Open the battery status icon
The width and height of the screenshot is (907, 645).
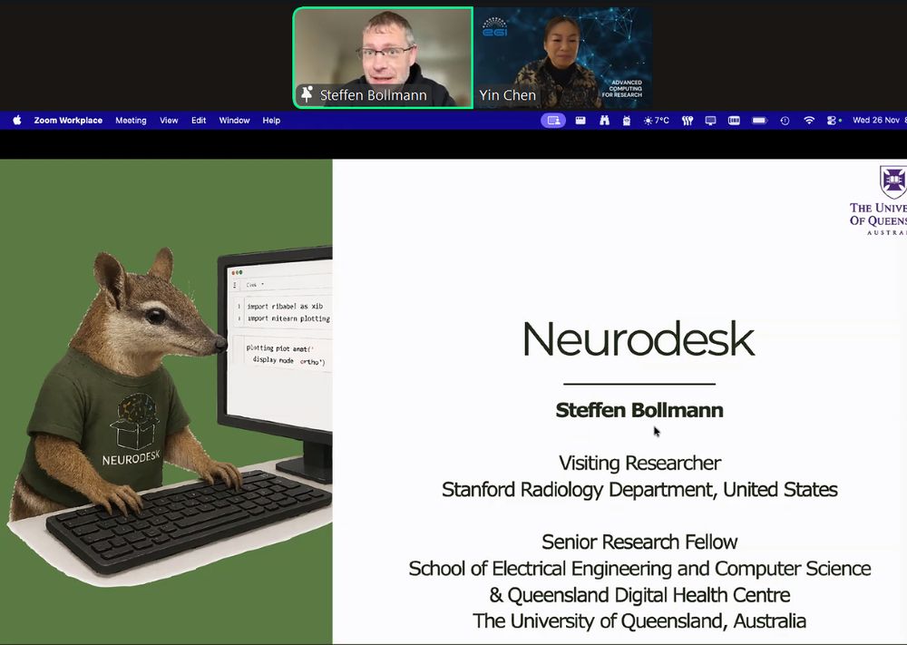tap(759, 121)
